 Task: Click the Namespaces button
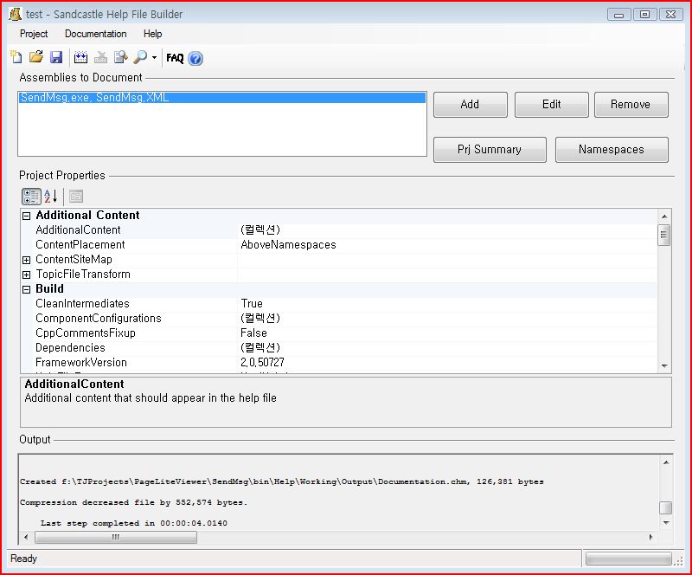pyautogui.click(x=612, y=150)
